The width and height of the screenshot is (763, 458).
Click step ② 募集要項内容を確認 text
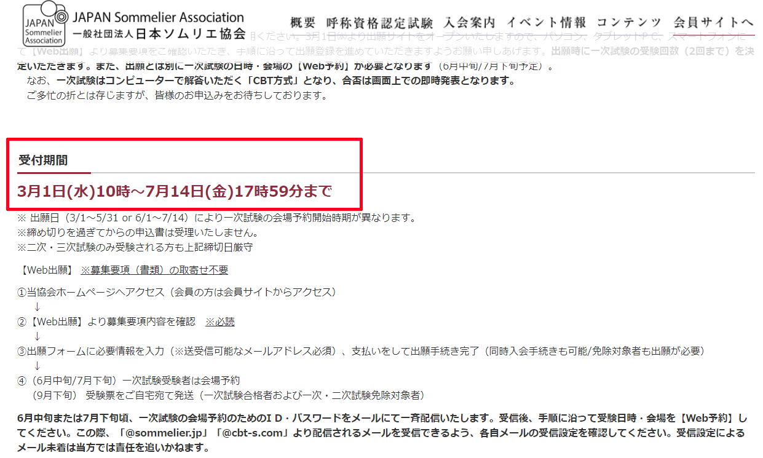(106, 322)
